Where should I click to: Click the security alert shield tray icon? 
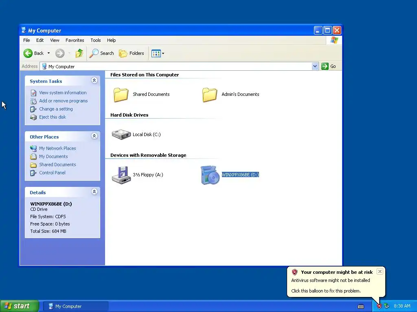(379, 306)
